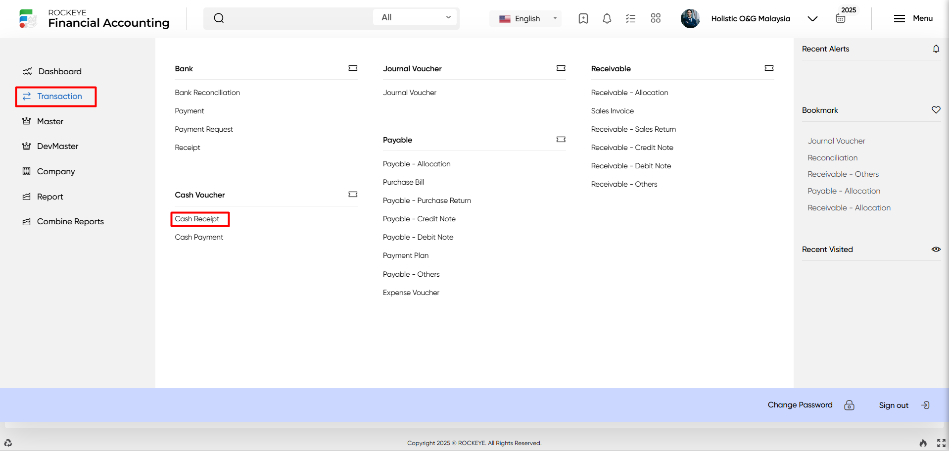Click the Change Password text
949x451 pixels.
click(800, 405)
